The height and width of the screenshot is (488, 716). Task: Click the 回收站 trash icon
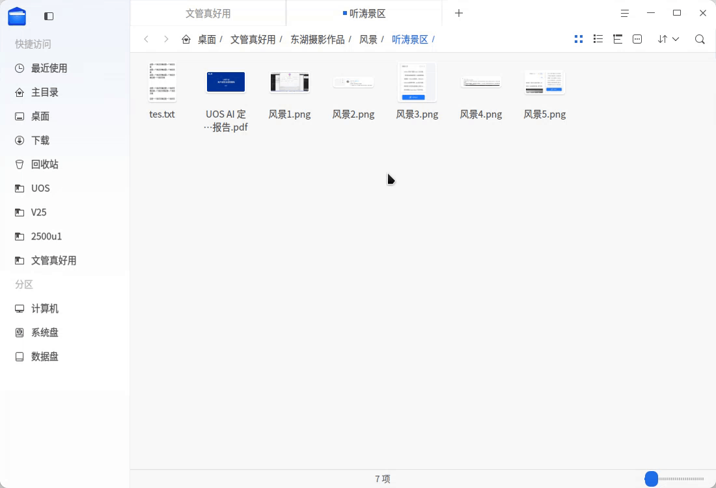[20, 165]
